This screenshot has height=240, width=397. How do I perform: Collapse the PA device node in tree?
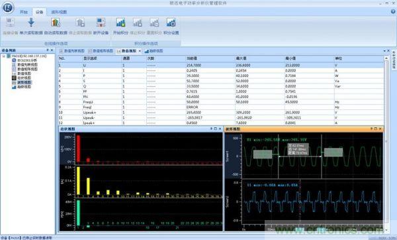[4, 56]
